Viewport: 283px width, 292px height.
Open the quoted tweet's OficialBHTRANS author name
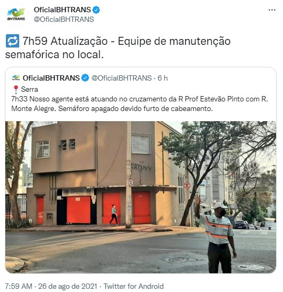click(51, 78)
